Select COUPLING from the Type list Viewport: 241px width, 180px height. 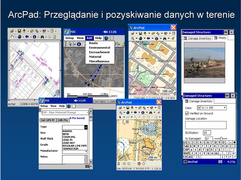[x=69, y=137]
